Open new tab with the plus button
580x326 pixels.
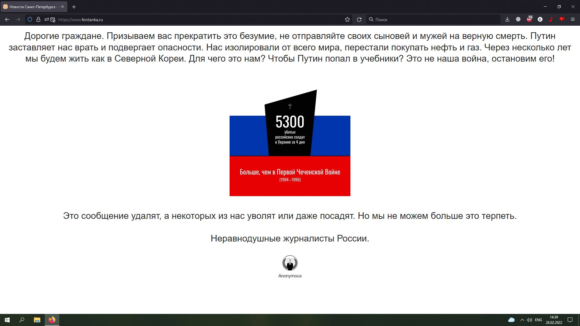coord(74,7)
